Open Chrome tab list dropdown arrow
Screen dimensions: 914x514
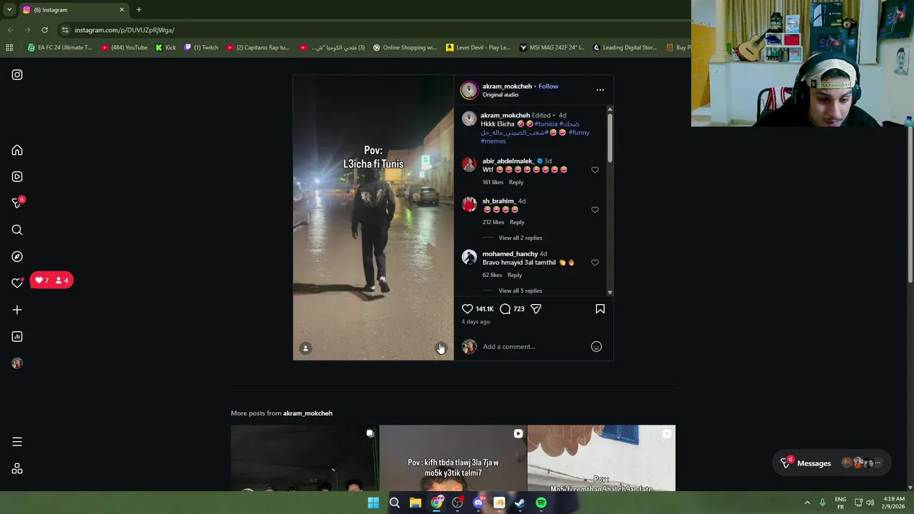[x=9, y=10]
